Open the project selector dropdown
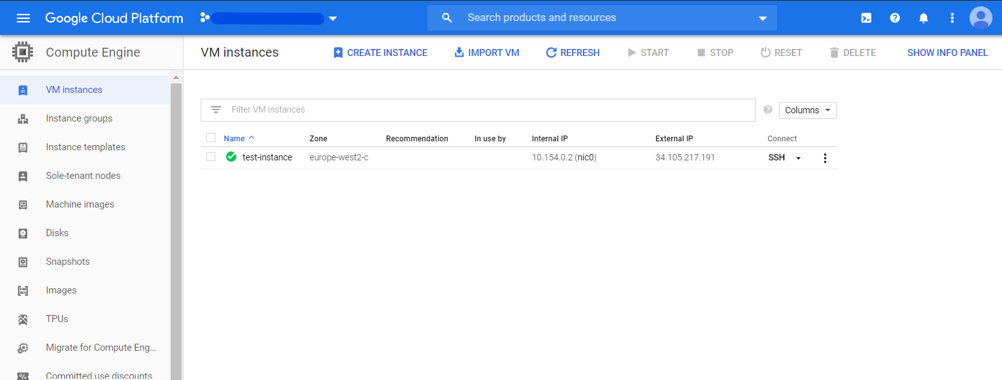This screenshot has height=380, width=1002. coord(268,18)
